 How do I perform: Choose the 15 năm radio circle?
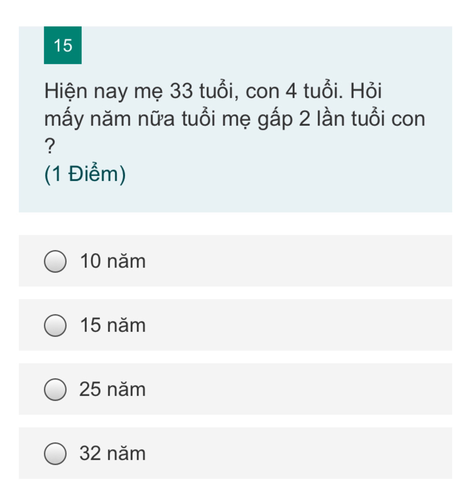pos(55,325)
